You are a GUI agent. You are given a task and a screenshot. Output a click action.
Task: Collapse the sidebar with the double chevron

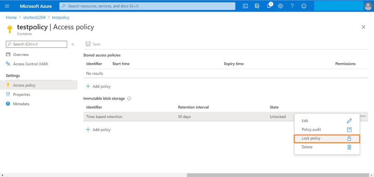73,44
